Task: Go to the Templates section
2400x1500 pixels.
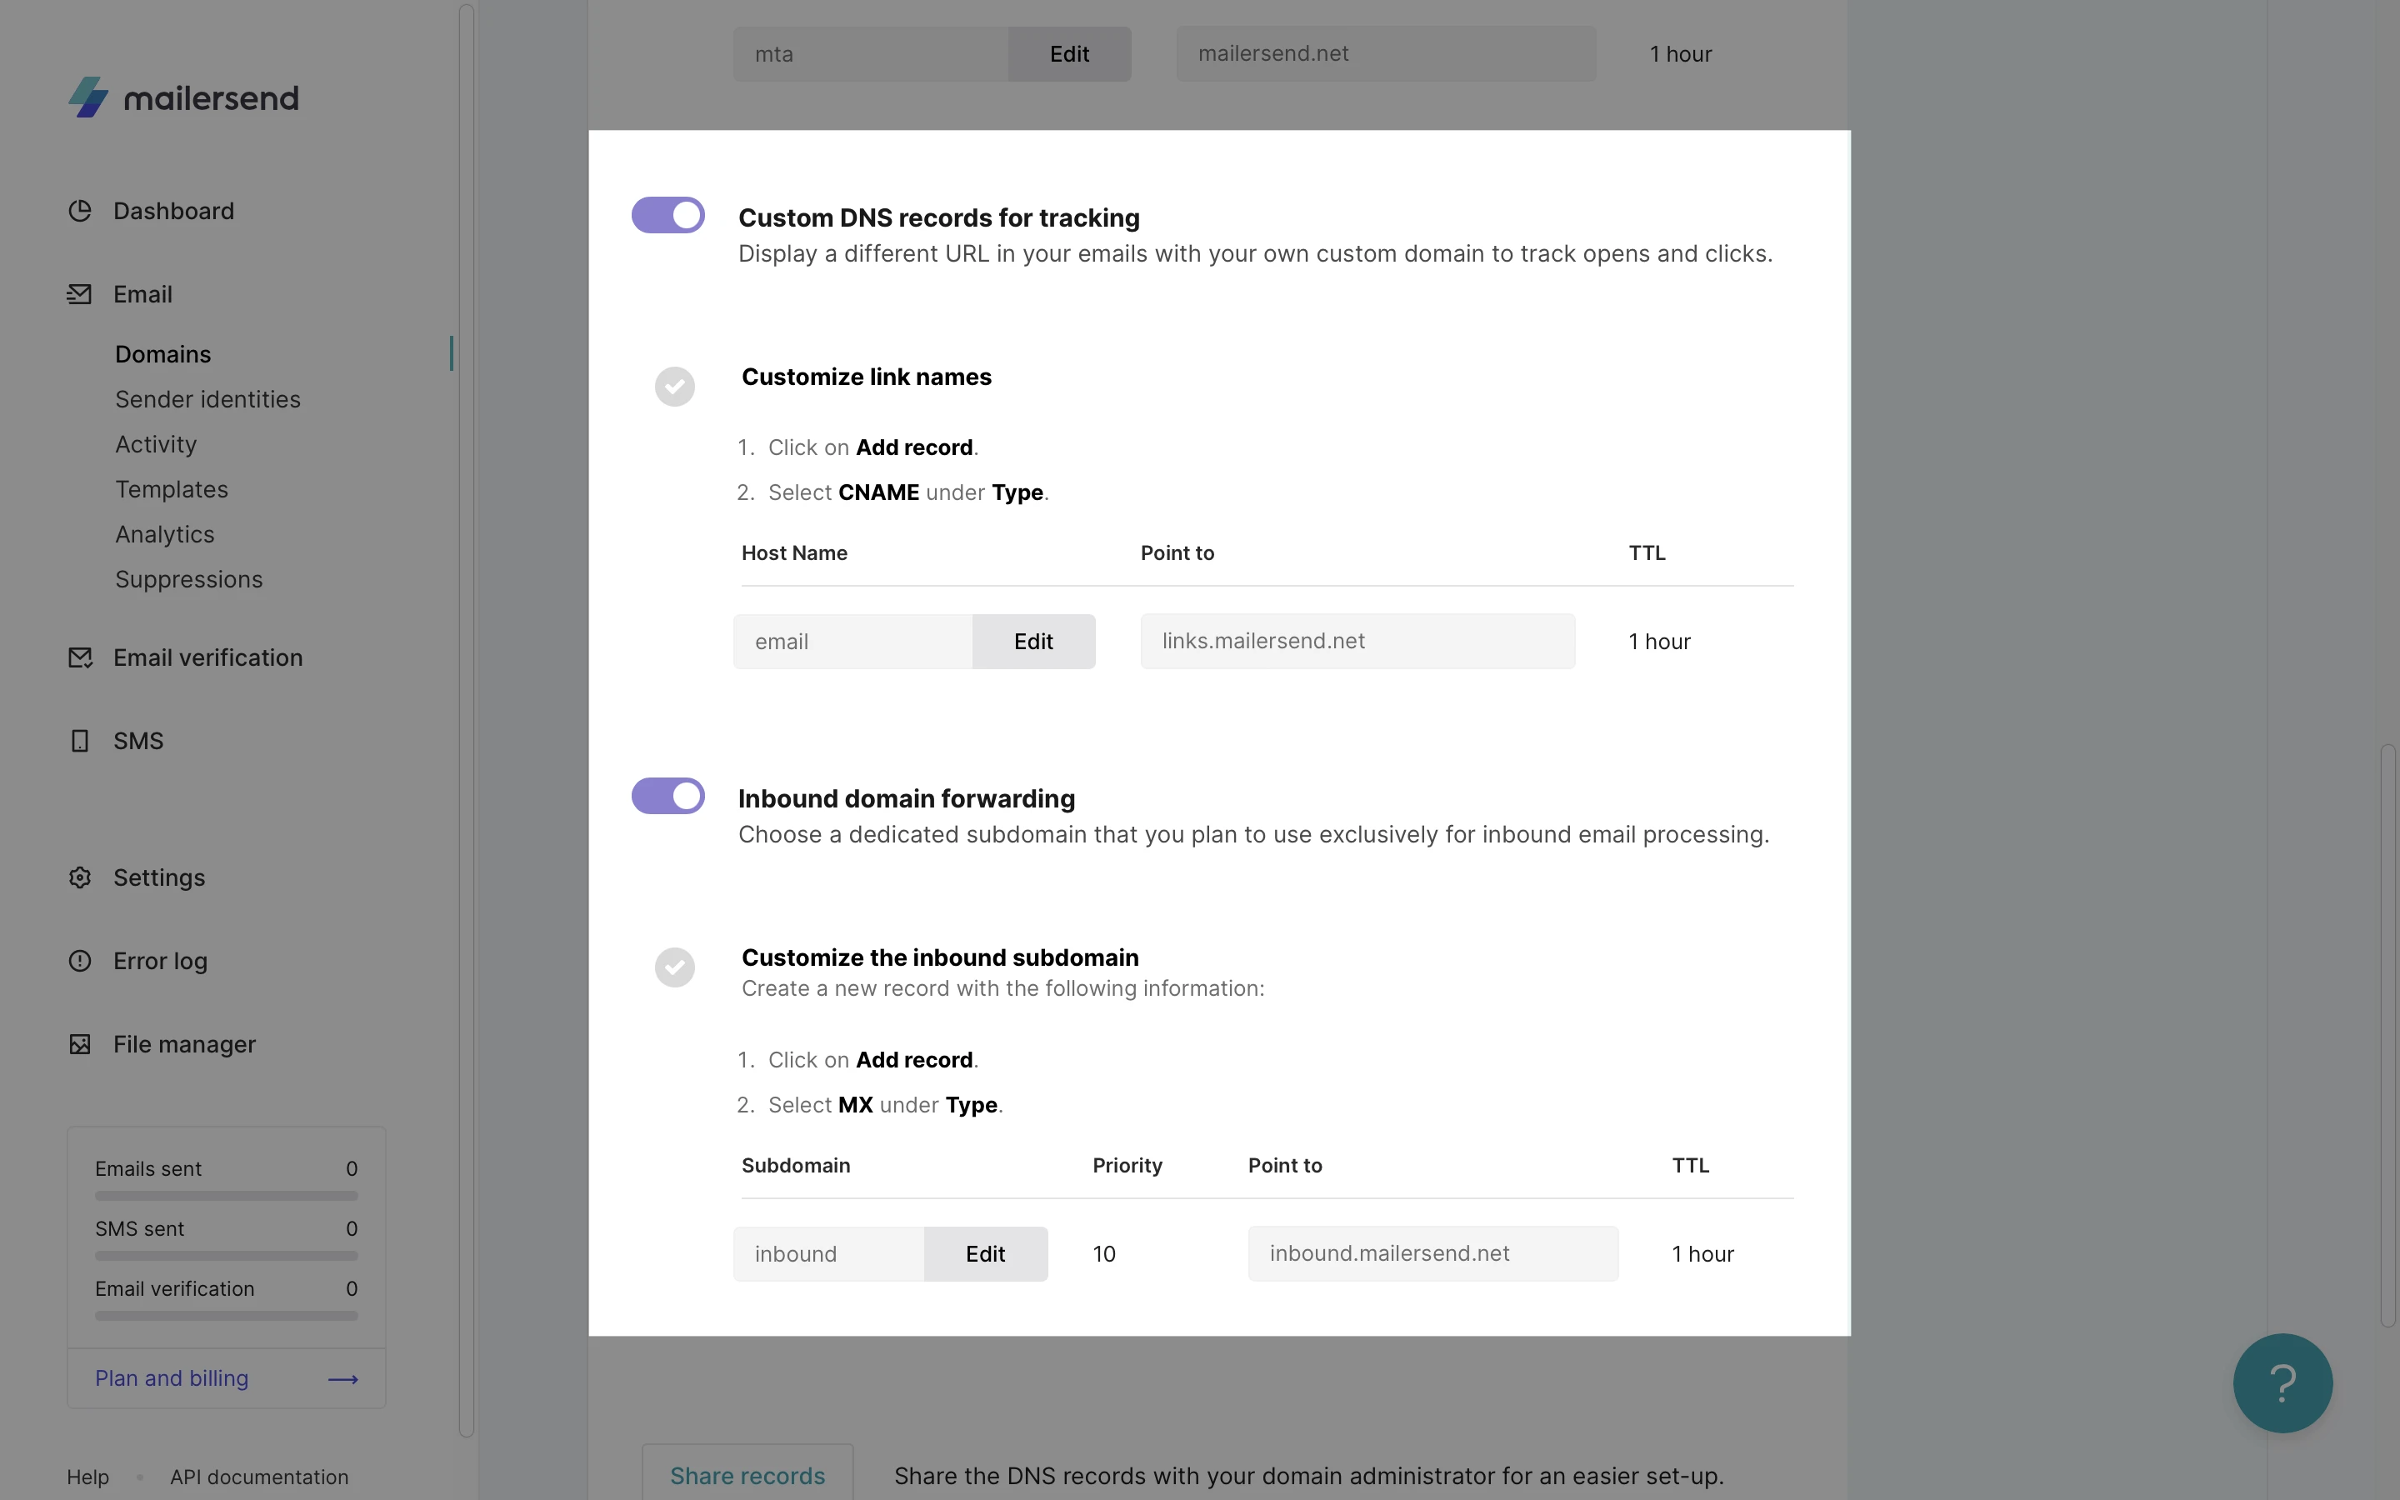Action: (172, 489)
